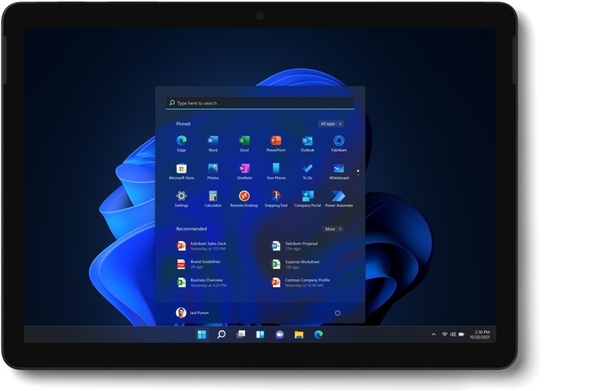Open the To Do app
This screenshot has height=391, width=616.
tap(307, 171)
